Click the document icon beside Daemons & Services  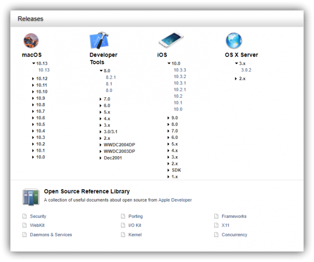(x=24, y=235)
